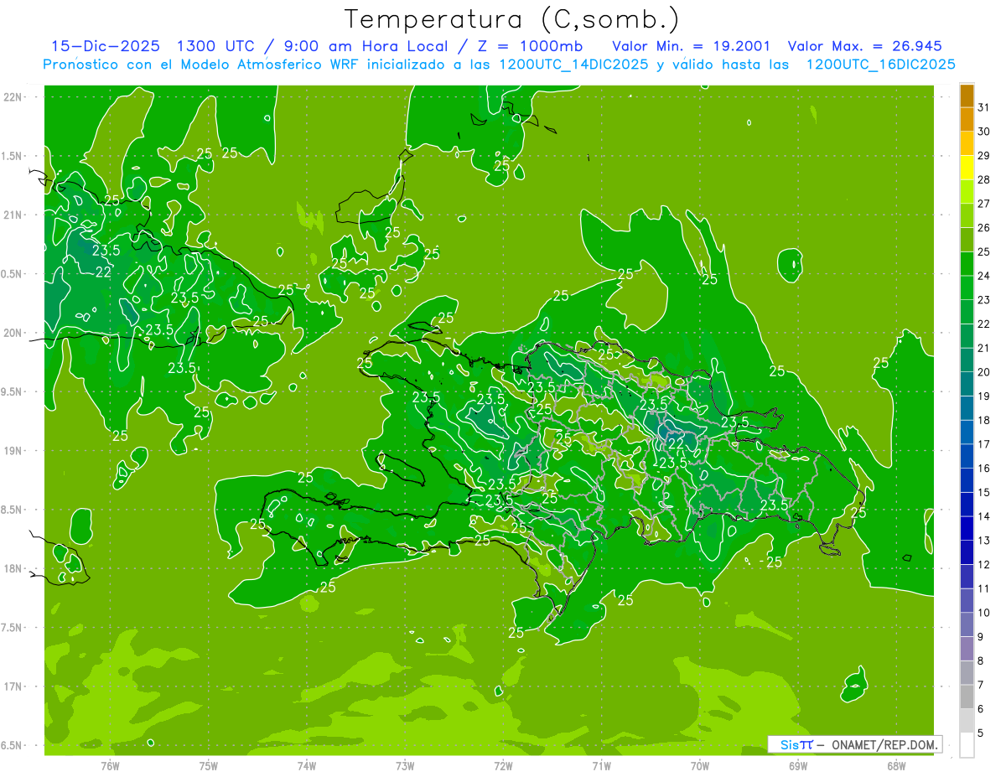Click the '69W' longitude axis label
The height and width of the screenshot is (777, 1006).
coord(798,765)
